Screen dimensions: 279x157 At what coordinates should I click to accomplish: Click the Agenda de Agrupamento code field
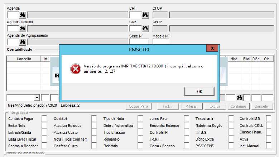click(x=13, y=42)
